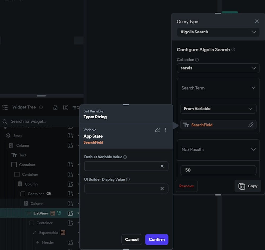Clear the UI Builder Display Value field
This screenshot has height=250, width=265.
(162, 188)
